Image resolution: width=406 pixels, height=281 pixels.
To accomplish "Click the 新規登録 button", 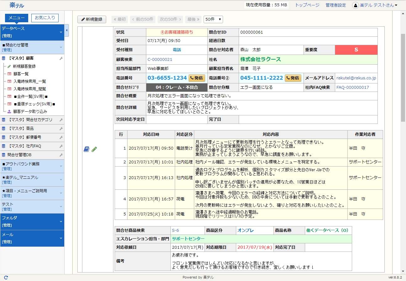I will pos(92,19).
